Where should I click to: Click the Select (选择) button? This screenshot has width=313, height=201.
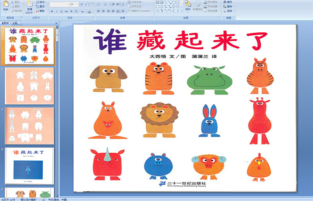point(228,11)
